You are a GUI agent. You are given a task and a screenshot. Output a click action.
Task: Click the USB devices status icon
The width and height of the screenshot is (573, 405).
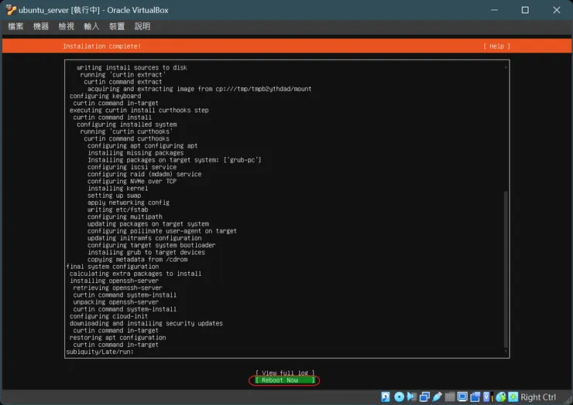[437, 396]
